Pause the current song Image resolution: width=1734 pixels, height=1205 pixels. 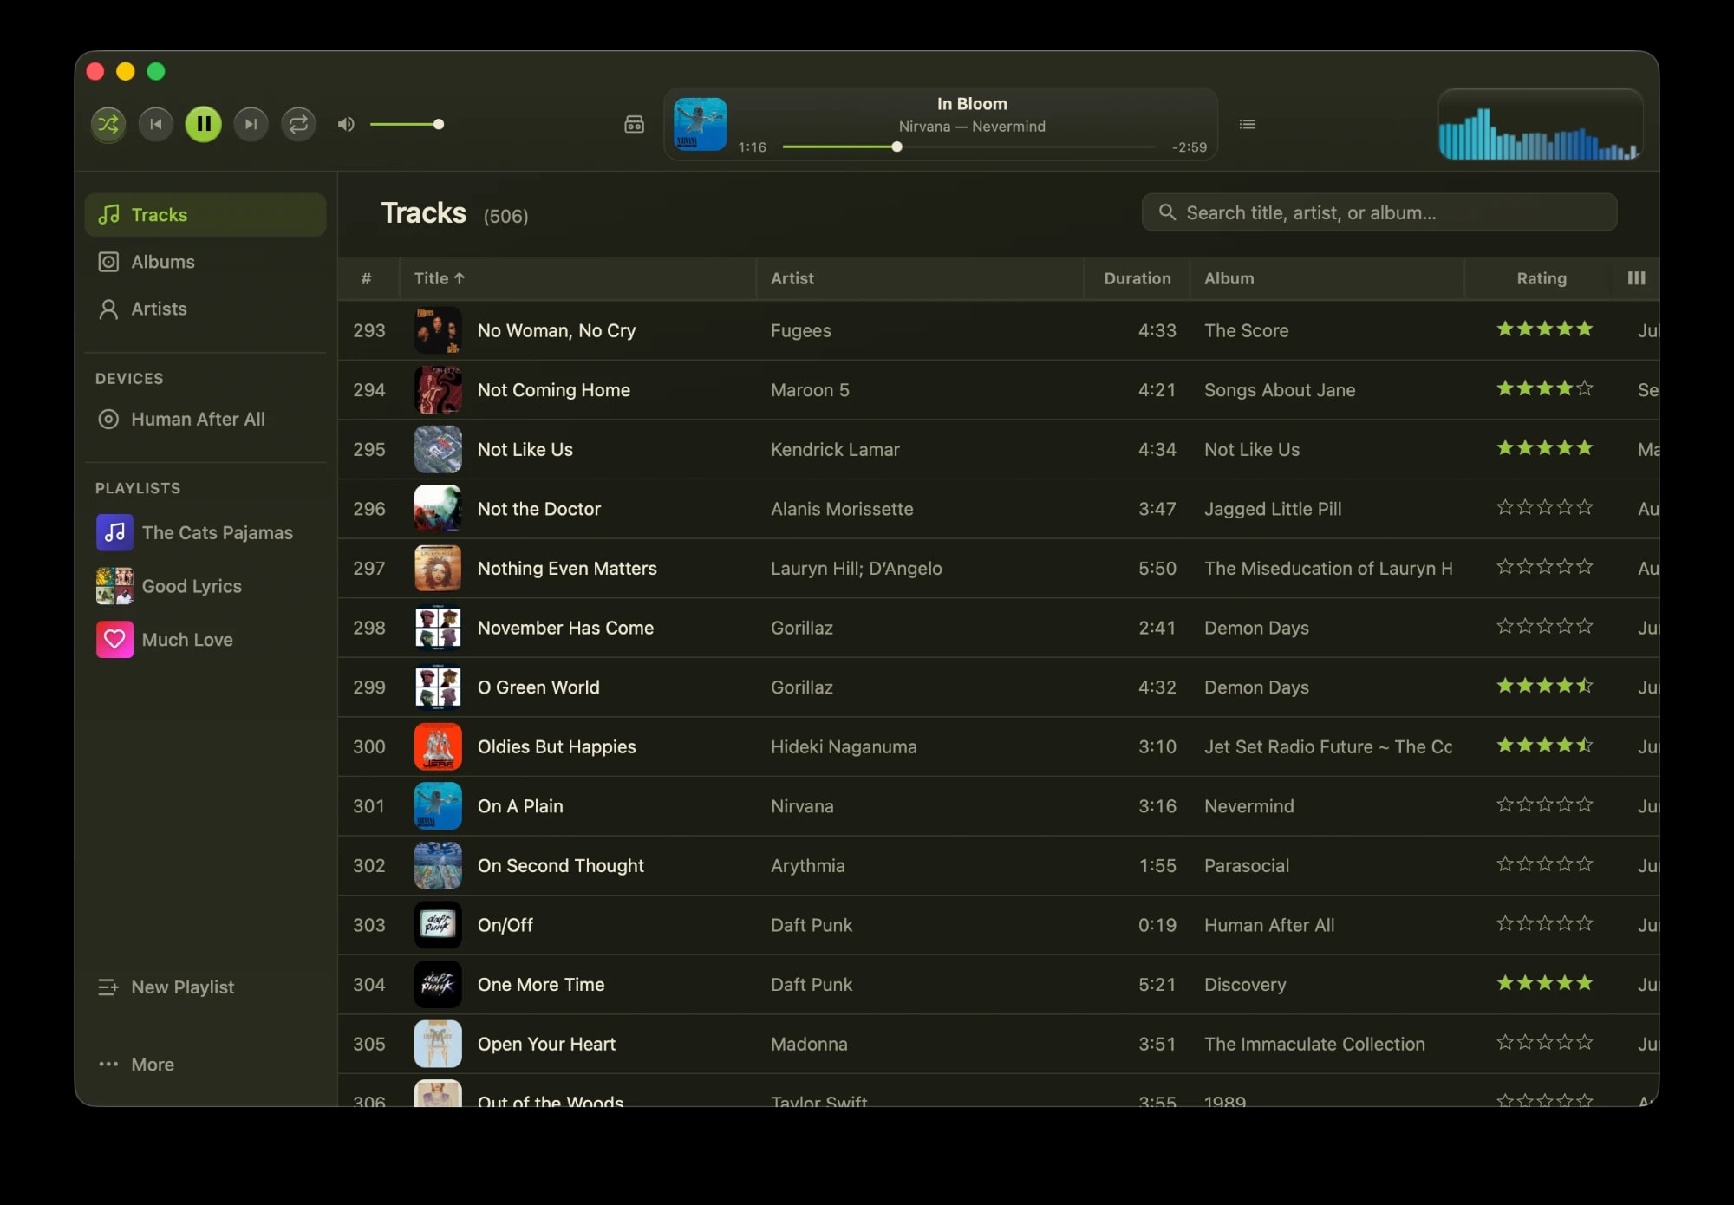(204, 124)
